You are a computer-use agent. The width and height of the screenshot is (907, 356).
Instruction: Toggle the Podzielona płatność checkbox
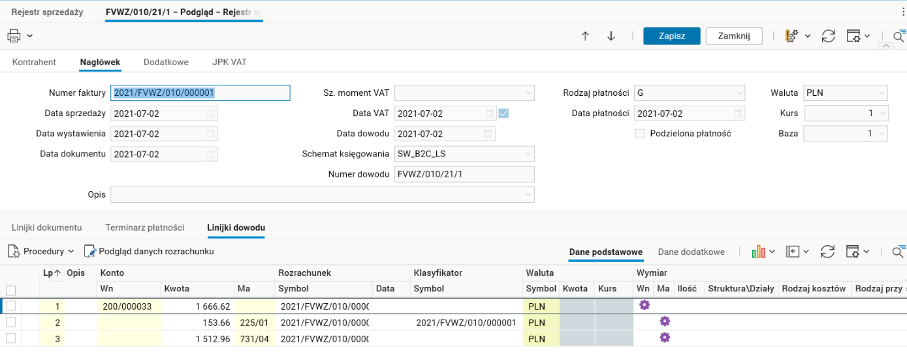tap(641, 134)
